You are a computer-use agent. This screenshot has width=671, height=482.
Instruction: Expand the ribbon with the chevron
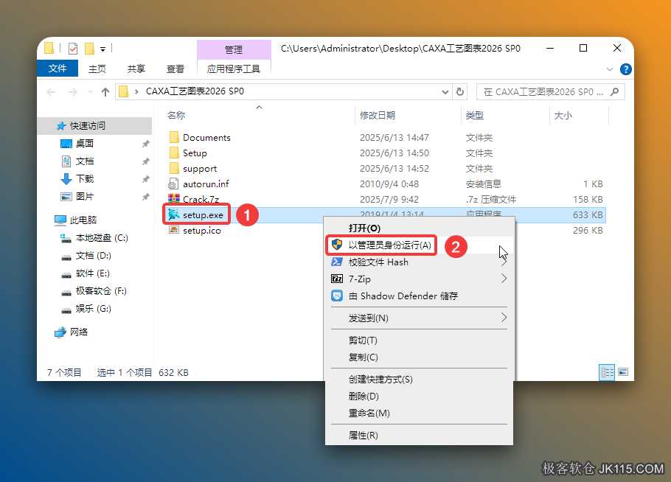pyautogui.click(x=609, y=69)
